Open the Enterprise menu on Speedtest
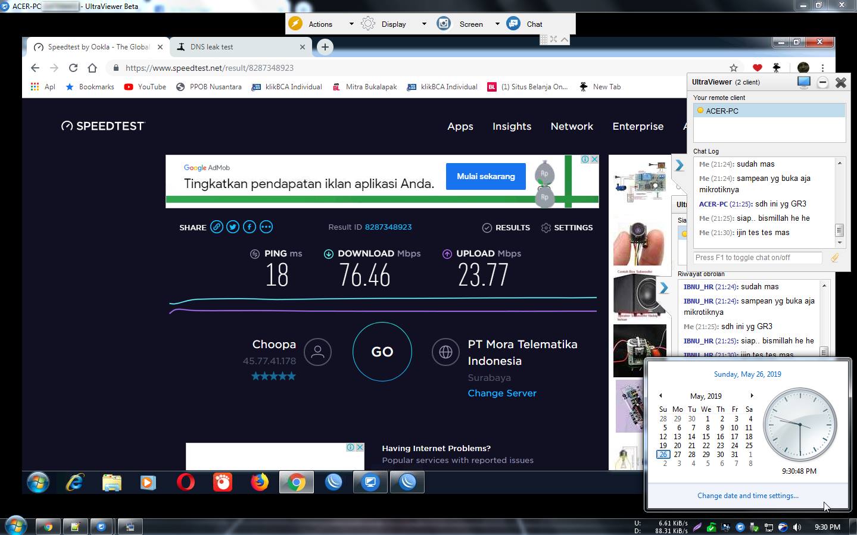Image resolution: width=857 pixels, height=535 pixels. coord(638,126)
